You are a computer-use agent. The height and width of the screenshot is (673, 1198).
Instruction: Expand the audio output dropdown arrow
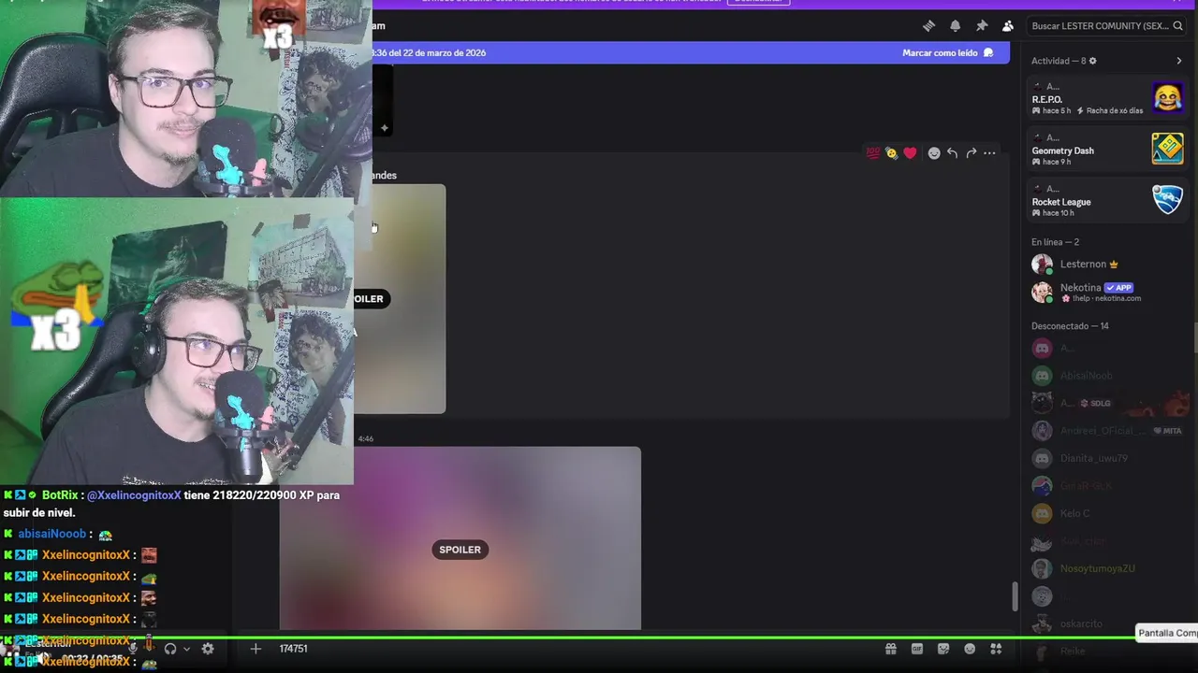(x=186, y=649)
